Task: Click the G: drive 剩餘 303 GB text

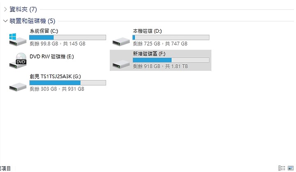Action: point(43,89)
